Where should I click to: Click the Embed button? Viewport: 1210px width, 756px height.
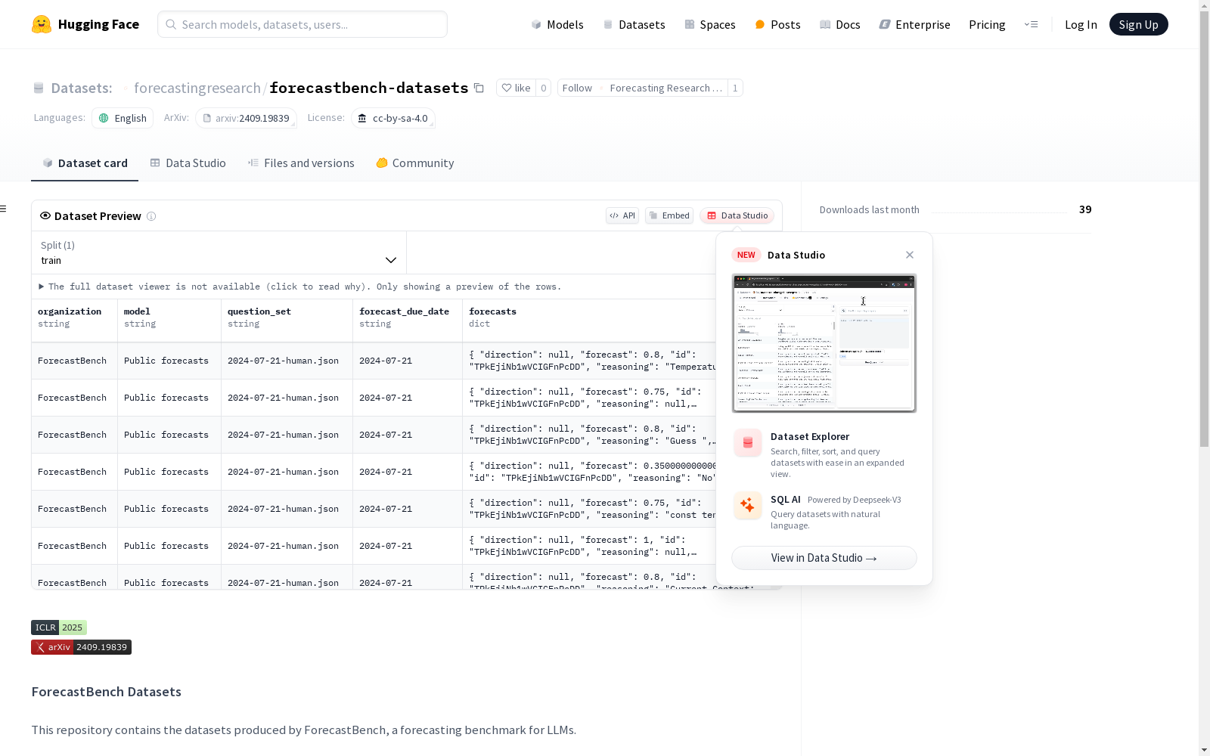click(x=669, y=215)
